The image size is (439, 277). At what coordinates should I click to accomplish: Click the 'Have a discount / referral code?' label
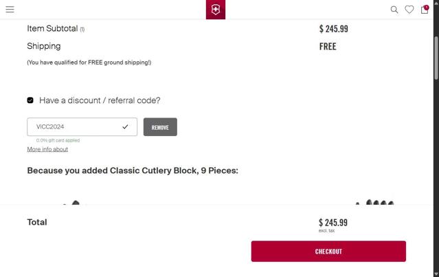[100, 100]
